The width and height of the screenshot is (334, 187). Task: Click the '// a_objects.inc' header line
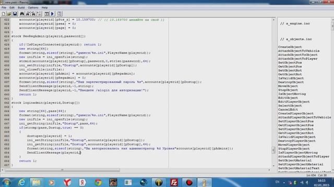click(x=296, y=39)
